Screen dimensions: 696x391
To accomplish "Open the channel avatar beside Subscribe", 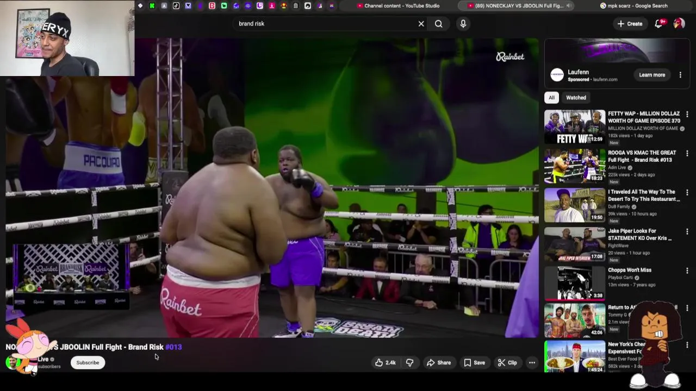I will point(12,363).
